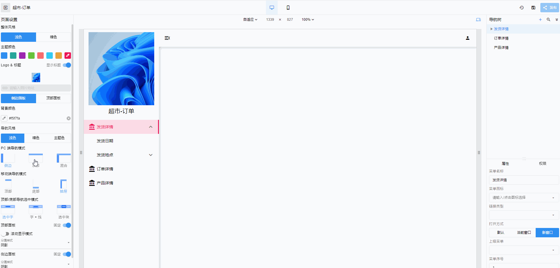Pick the blue theme color swatch
This screenshot has width=560, height=268.
[x=4, y=56]
